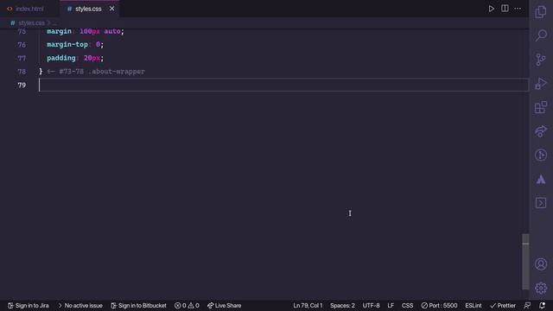Open the notifications bell
The width and height of the screenshot is (553, 311).
542,305
